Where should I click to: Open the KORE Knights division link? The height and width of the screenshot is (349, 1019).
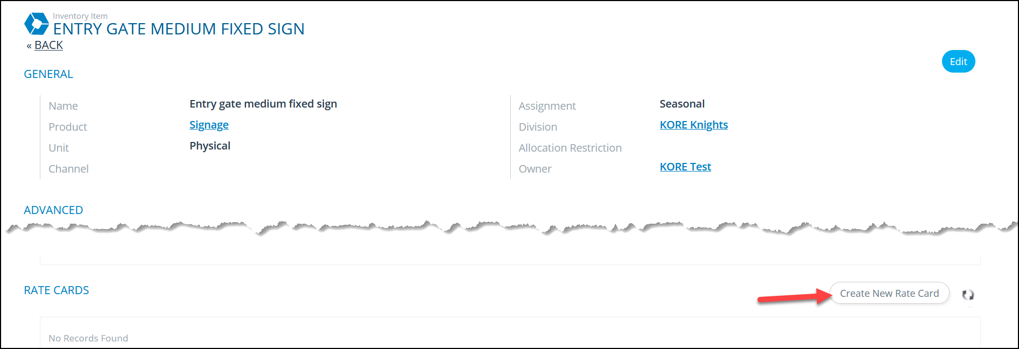coord(694,125)
